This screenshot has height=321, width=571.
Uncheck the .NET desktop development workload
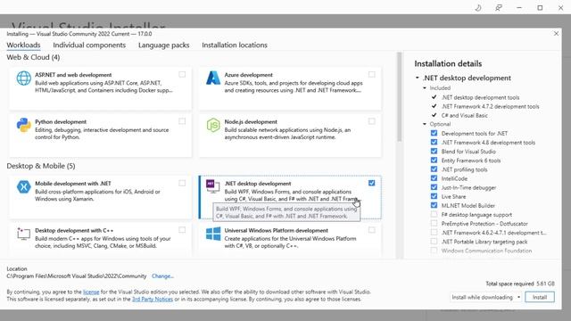click(371, 183)
